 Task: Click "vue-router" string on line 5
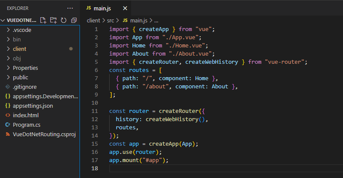285,62
